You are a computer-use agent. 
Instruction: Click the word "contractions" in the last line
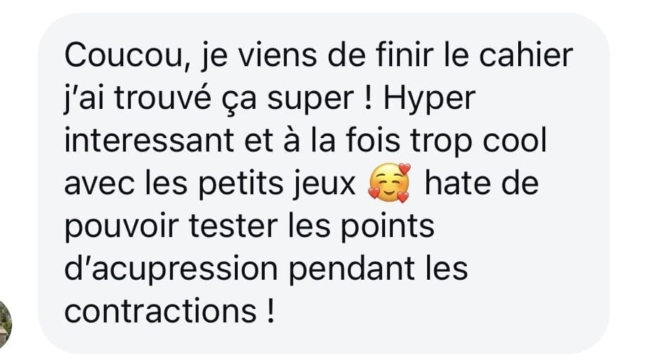[160, 311]
